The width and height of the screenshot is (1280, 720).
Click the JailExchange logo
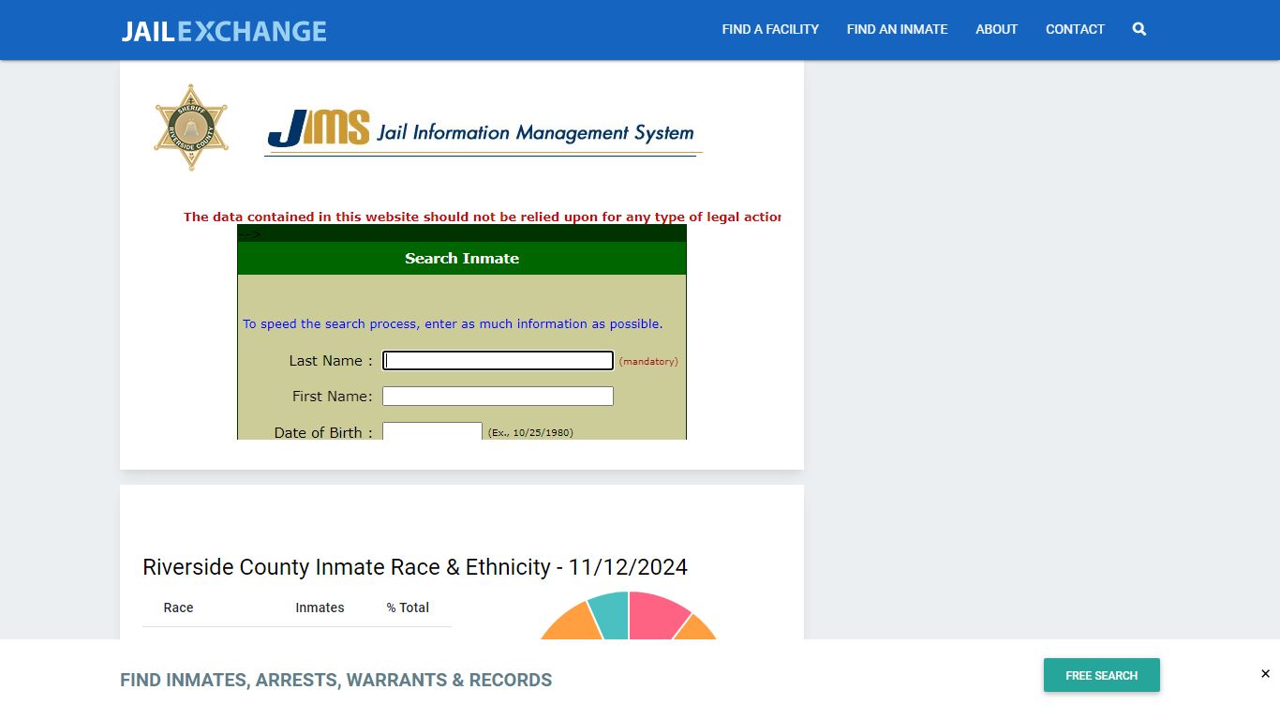pos(224,30)
